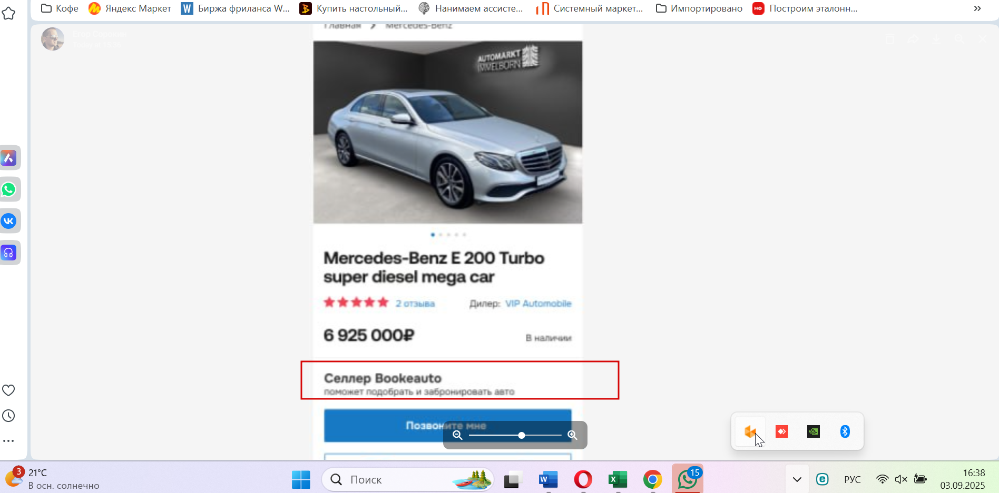Open the clock history panel in the sidebar
999x493 pixels.
(x=8, y=416)
